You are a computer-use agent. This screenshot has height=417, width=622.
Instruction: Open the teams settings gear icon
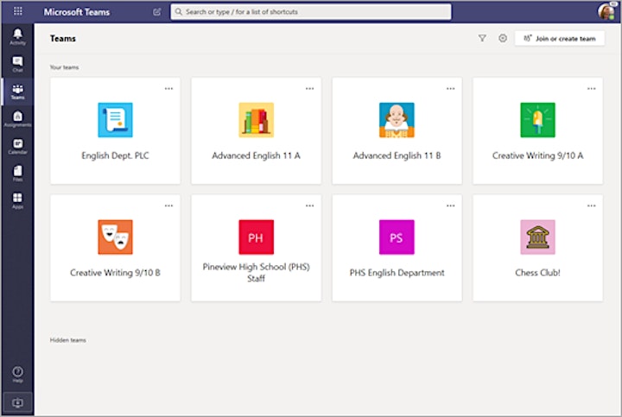(x=503, y=38)
